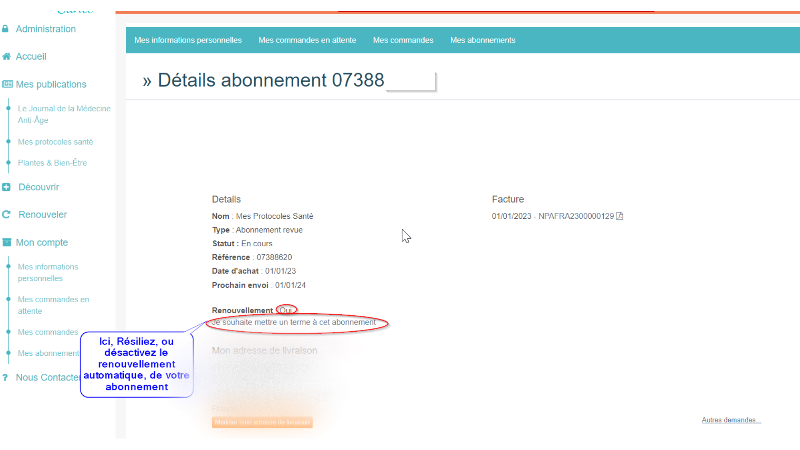Viewport: 800px width, 450px height.
Task: Click the newspaper icon for Mes publications
Action: (x=7, y=84)
